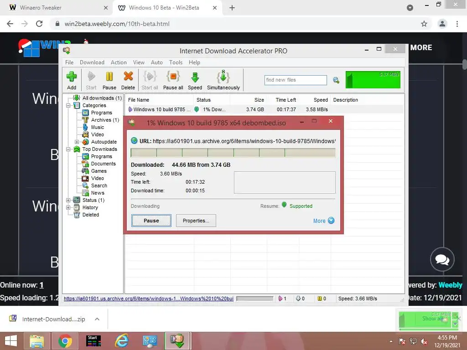Image resolution: width=467 pixels, height=350 pixels.
Task: Click the Pause all toolbar icon
Action: [x=173, y=80]
